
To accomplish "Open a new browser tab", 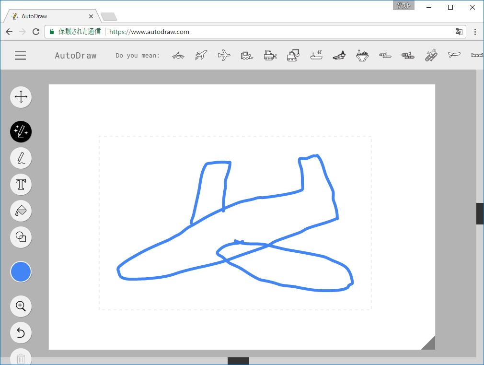I will 109,17.
